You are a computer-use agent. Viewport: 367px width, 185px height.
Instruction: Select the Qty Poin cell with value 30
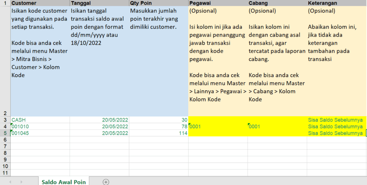click(x=158, y=120)
